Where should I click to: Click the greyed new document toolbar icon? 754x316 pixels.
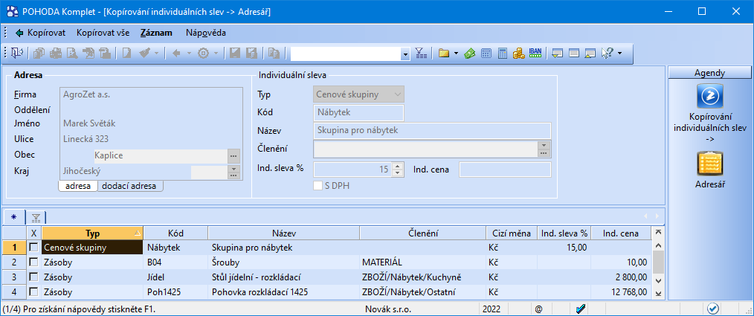click(126, 54)
